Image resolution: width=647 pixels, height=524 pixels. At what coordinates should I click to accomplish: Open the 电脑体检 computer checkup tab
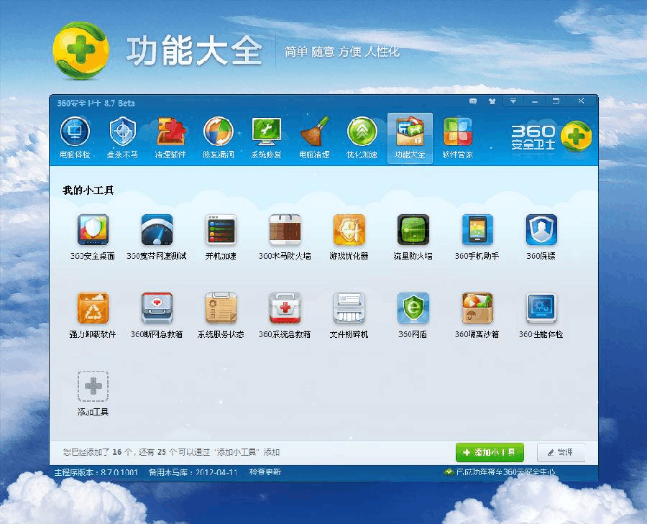75,138
